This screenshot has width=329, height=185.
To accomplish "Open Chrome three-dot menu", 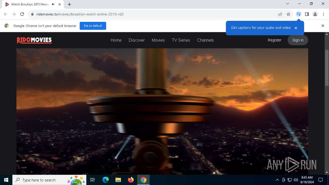I will point(323,14).
